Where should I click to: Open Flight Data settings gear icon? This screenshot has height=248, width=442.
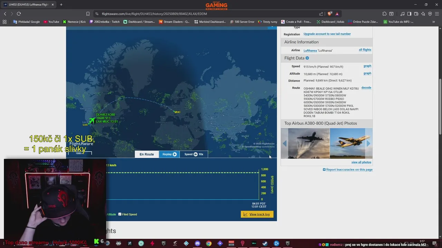(307, 58)
